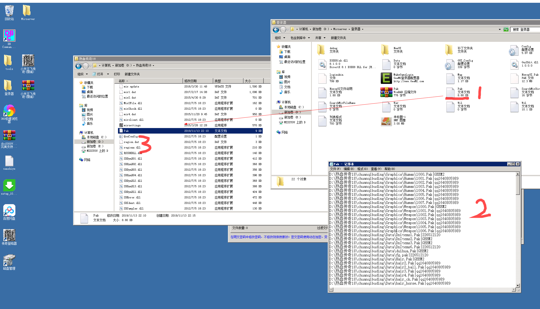The width and height of the screenshot is (540, 309).
Task: Open 共享 dropdown in 登录器 toolbar
Action: coord(320,38)
